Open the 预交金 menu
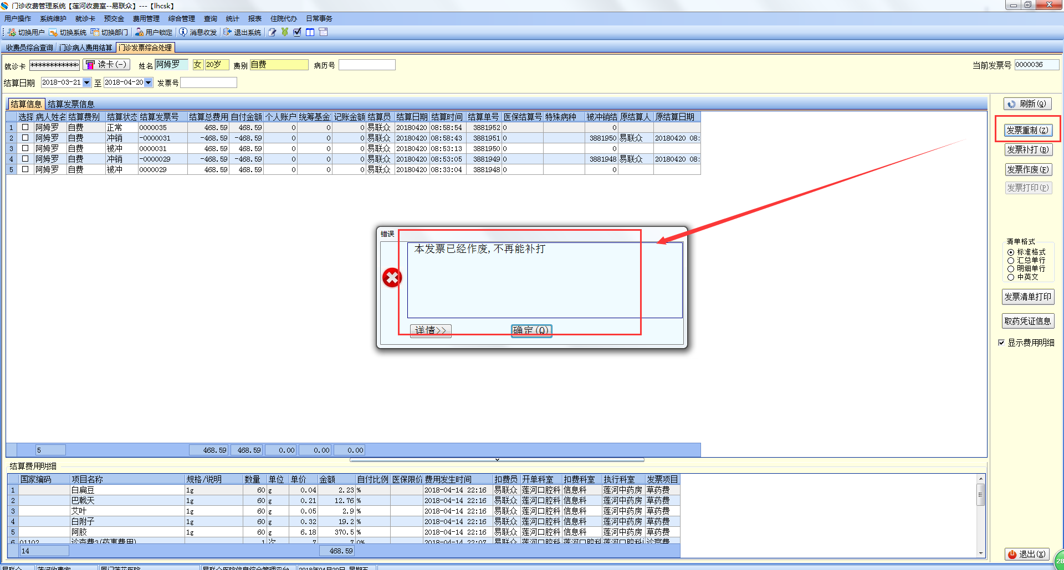 tap(114, 19)
